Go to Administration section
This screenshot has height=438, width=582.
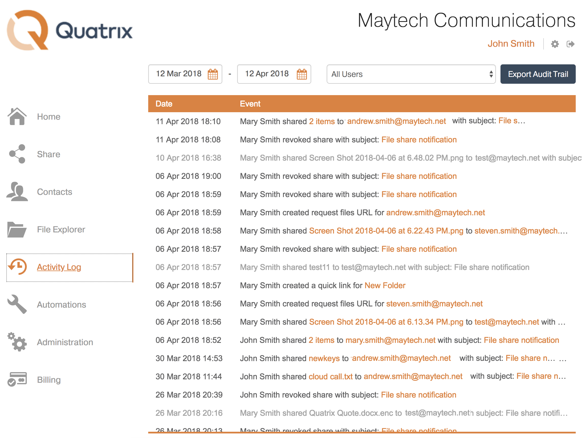coord(65,342)
